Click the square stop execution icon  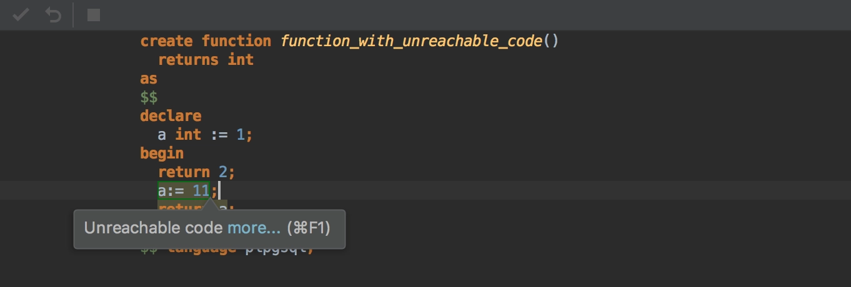(x=93, y=14)
